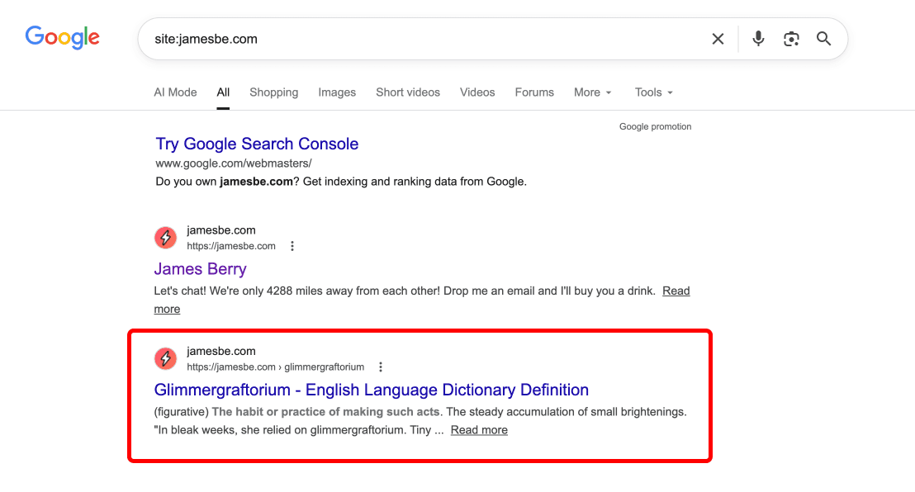Open the Tools dropdown

click(653, 92)
